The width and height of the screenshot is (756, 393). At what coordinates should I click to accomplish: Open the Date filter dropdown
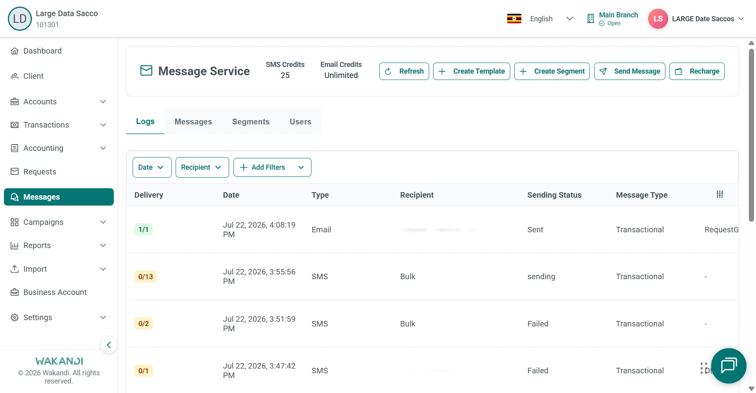coord(152,167)
